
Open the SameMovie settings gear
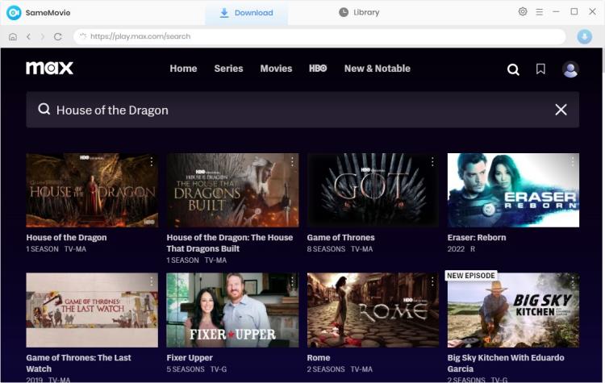[523, 11]
